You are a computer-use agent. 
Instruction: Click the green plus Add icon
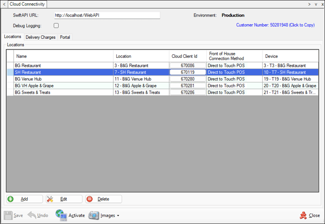click(x=10, y=199)
